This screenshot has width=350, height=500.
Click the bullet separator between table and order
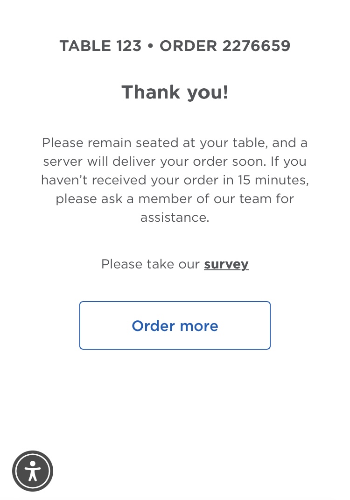coord(150,46)
